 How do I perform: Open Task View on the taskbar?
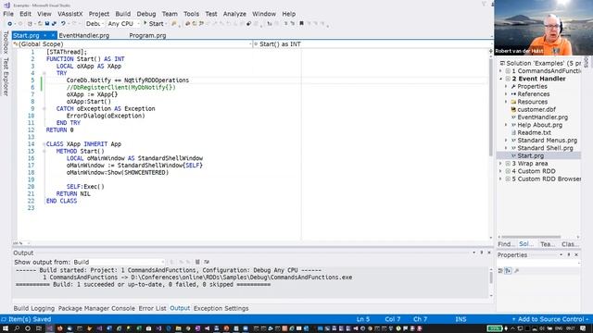click(39, 328)
